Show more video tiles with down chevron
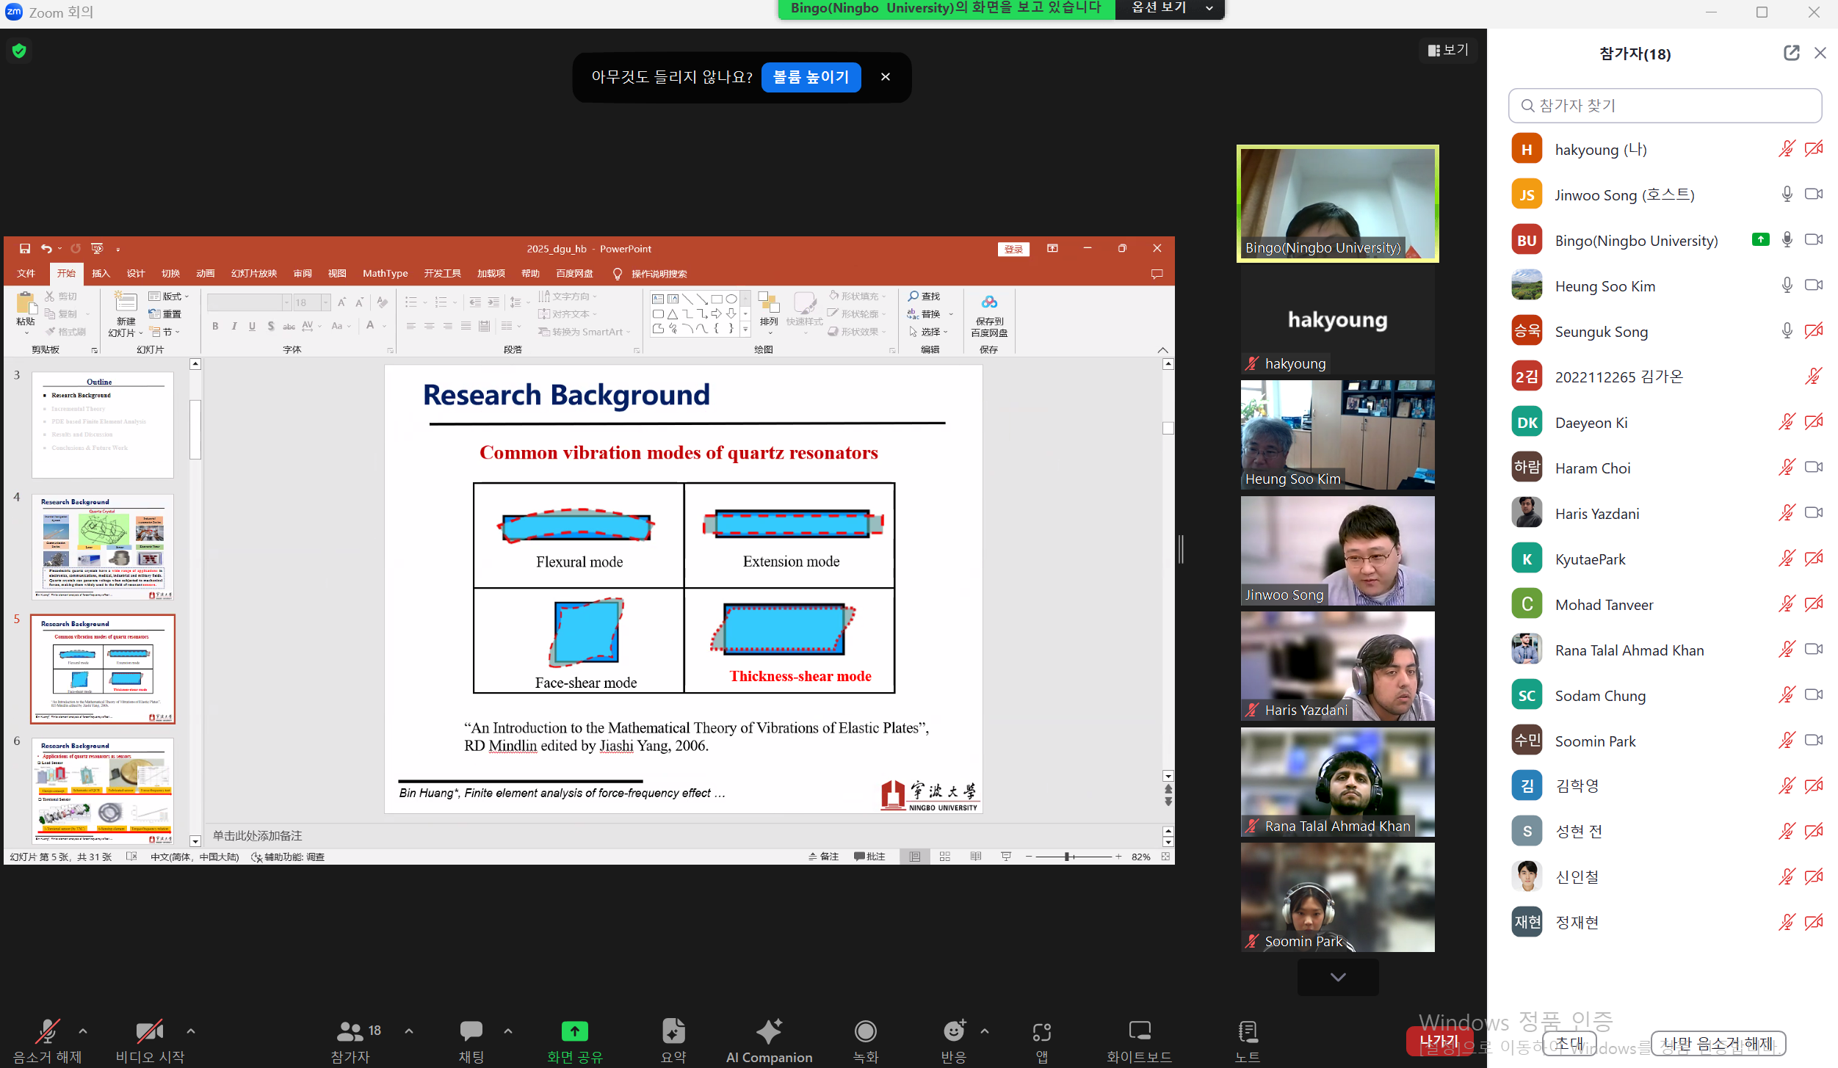 click(x=1338, y=977)
